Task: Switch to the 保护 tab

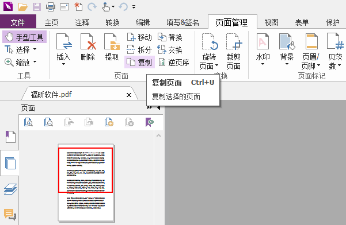Action: pos(332,22)
